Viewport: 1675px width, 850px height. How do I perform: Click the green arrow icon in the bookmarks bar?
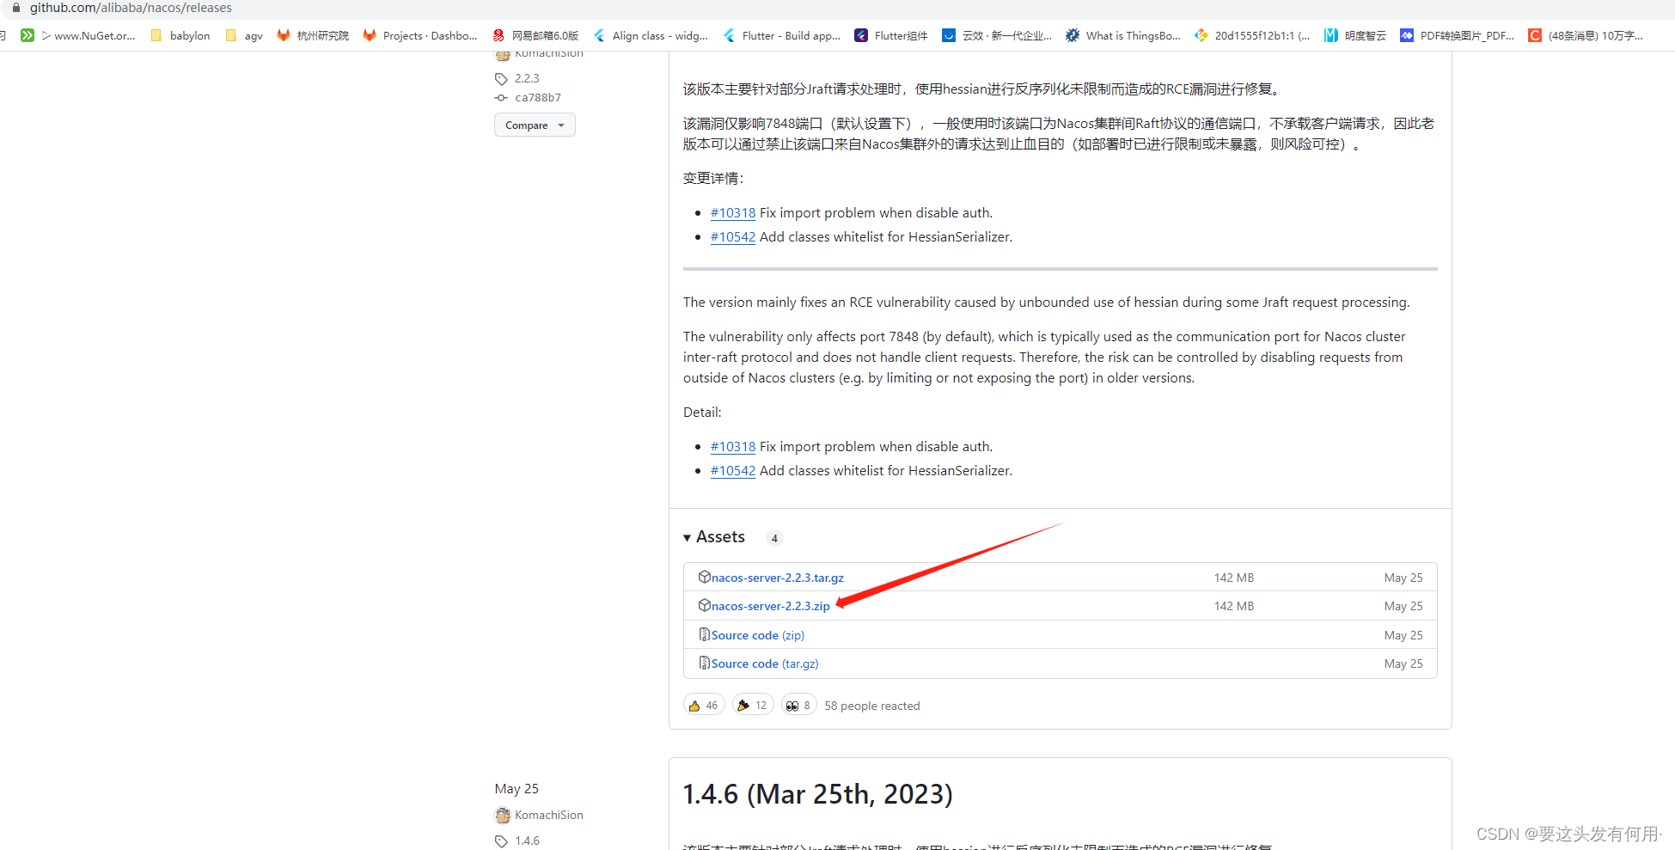(28, 35)
